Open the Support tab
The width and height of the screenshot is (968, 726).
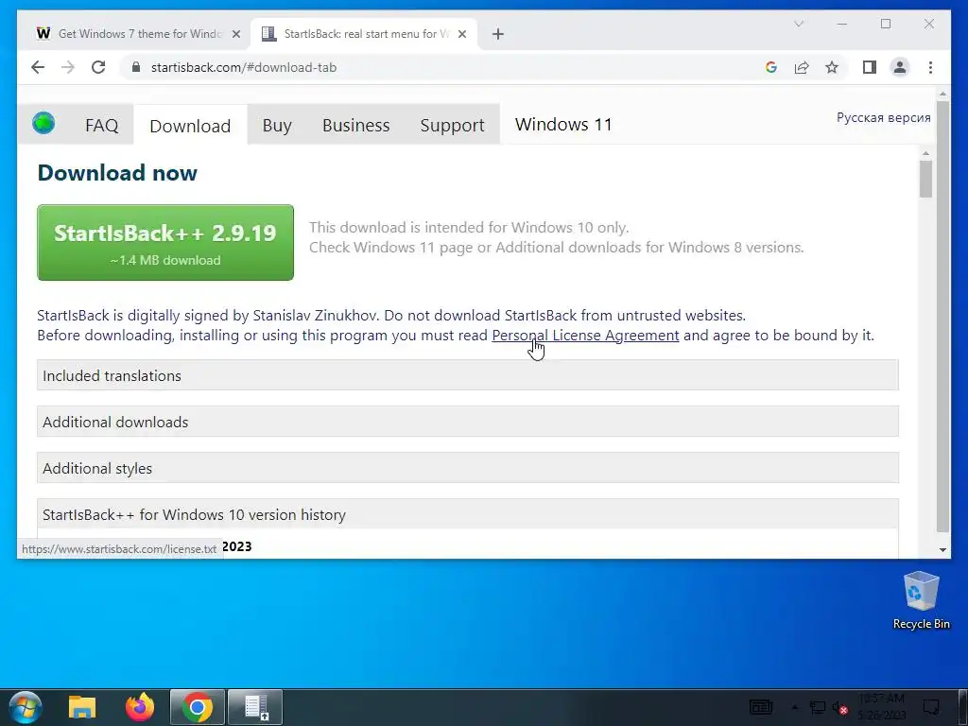453,126
